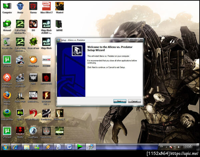Click the volume speaker tray icon
Image resolution: width=200 pixels, height=157 pixels.
[179, 147]
